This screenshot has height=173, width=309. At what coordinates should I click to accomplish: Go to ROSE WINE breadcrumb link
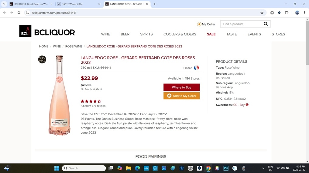tap(74, 46)
